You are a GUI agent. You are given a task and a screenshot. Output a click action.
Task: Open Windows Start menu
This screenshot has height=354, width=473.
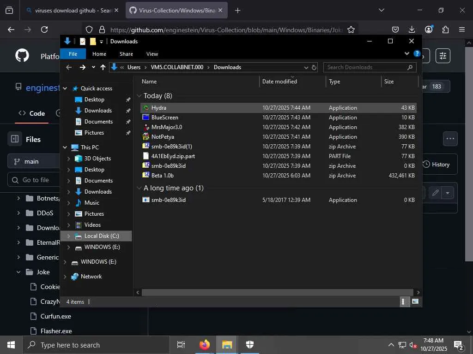pos(11,345)
